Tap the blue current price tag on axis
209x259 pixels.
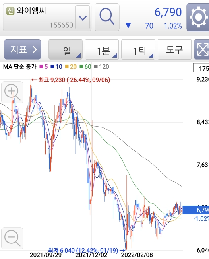coord(195,210)
